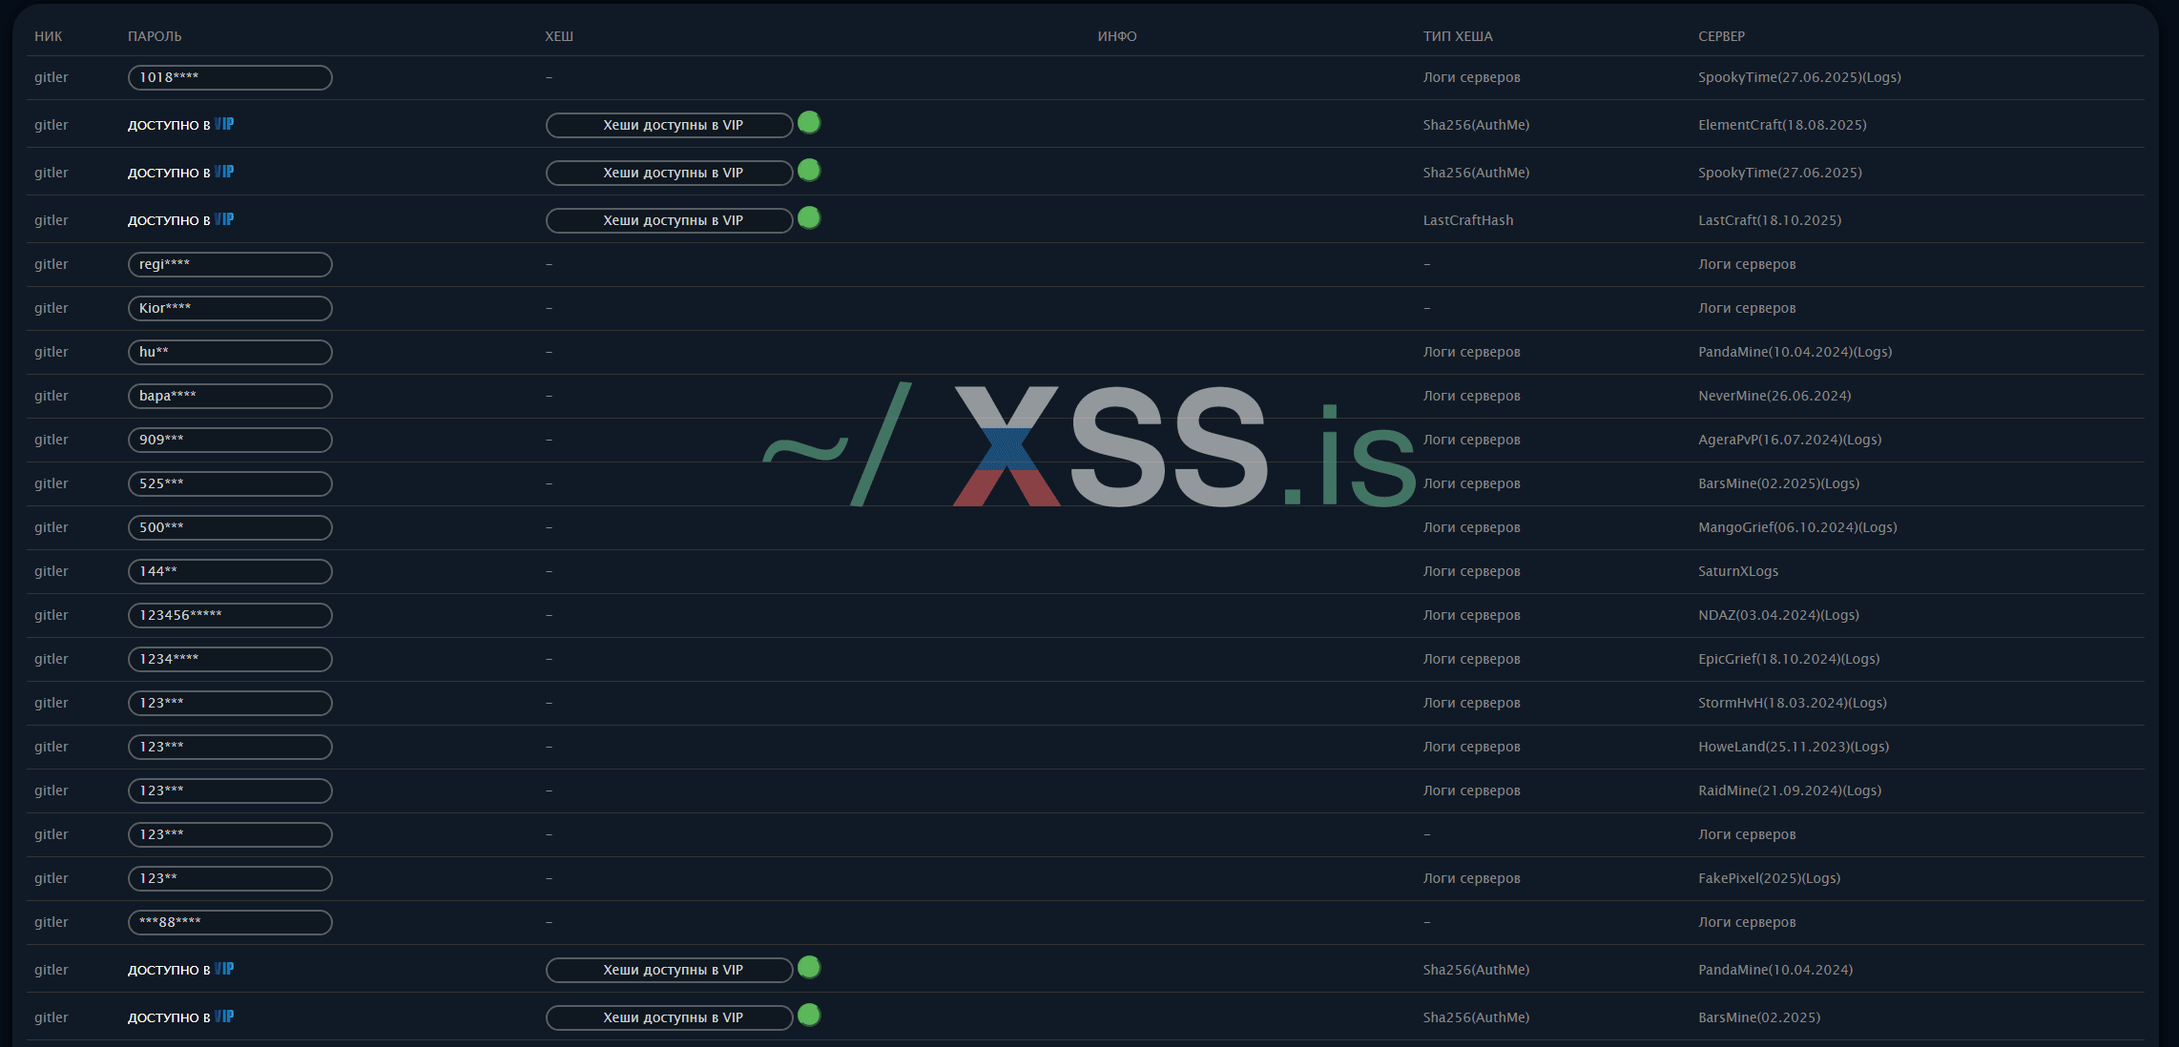Click the 'ПАРОЛЬ' column header
Image resolution: width=2179 pixels, height=1047 pixels.
[155, 36]
